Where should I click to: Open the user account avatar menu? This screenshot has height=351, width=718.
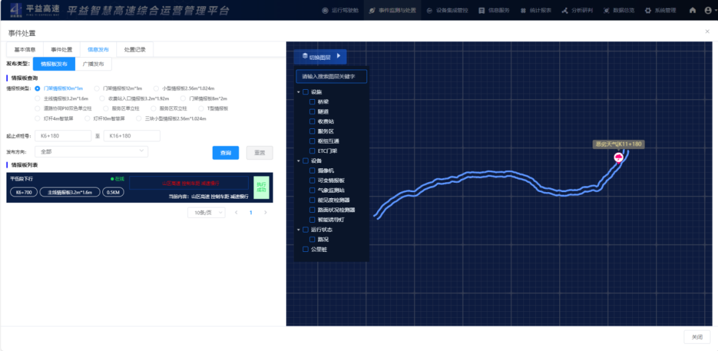pos(707,11)
